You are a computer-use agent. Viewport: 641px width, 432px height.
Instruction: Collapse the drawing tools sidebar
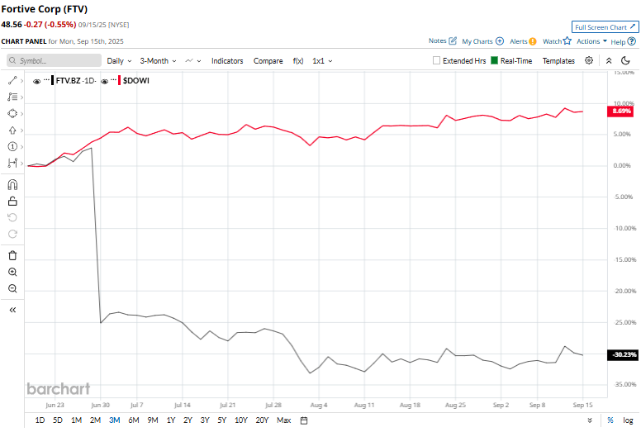[x=12, y=310]
